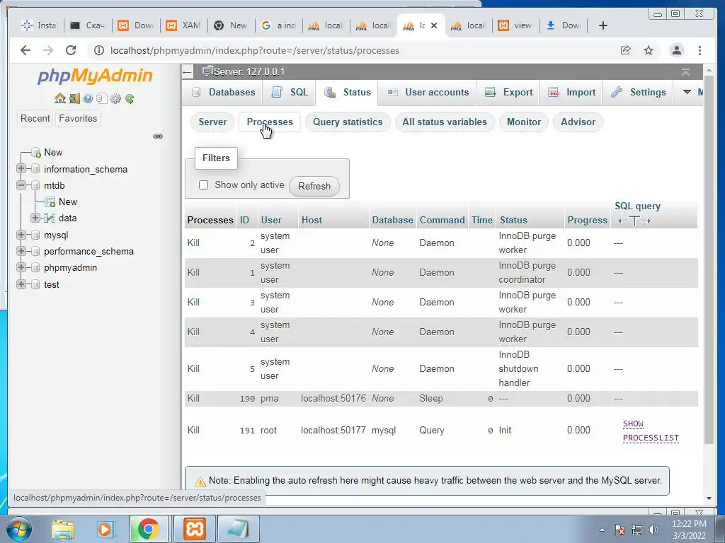Screen dimensions: 725x543
Task: Open the Server: 127.0.0.1 breadcrumb
Action: click(249, 72)
